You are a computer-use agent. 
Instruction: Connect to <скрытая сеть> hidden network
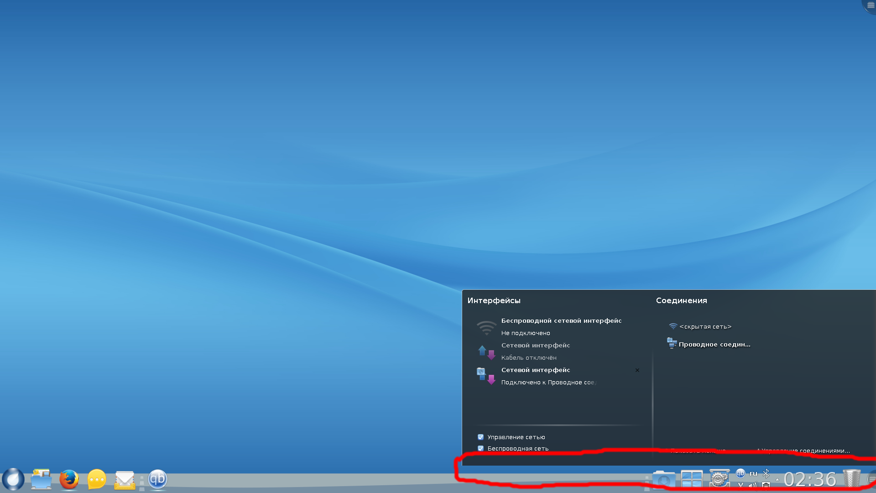705,327
